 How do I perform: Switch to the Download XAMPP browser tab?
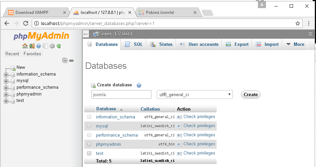[36, 12]
